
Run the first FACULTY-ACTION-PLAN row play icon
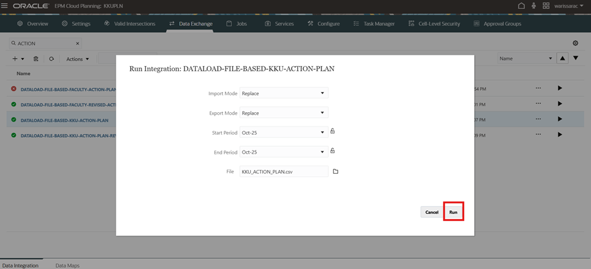(559, 88)
